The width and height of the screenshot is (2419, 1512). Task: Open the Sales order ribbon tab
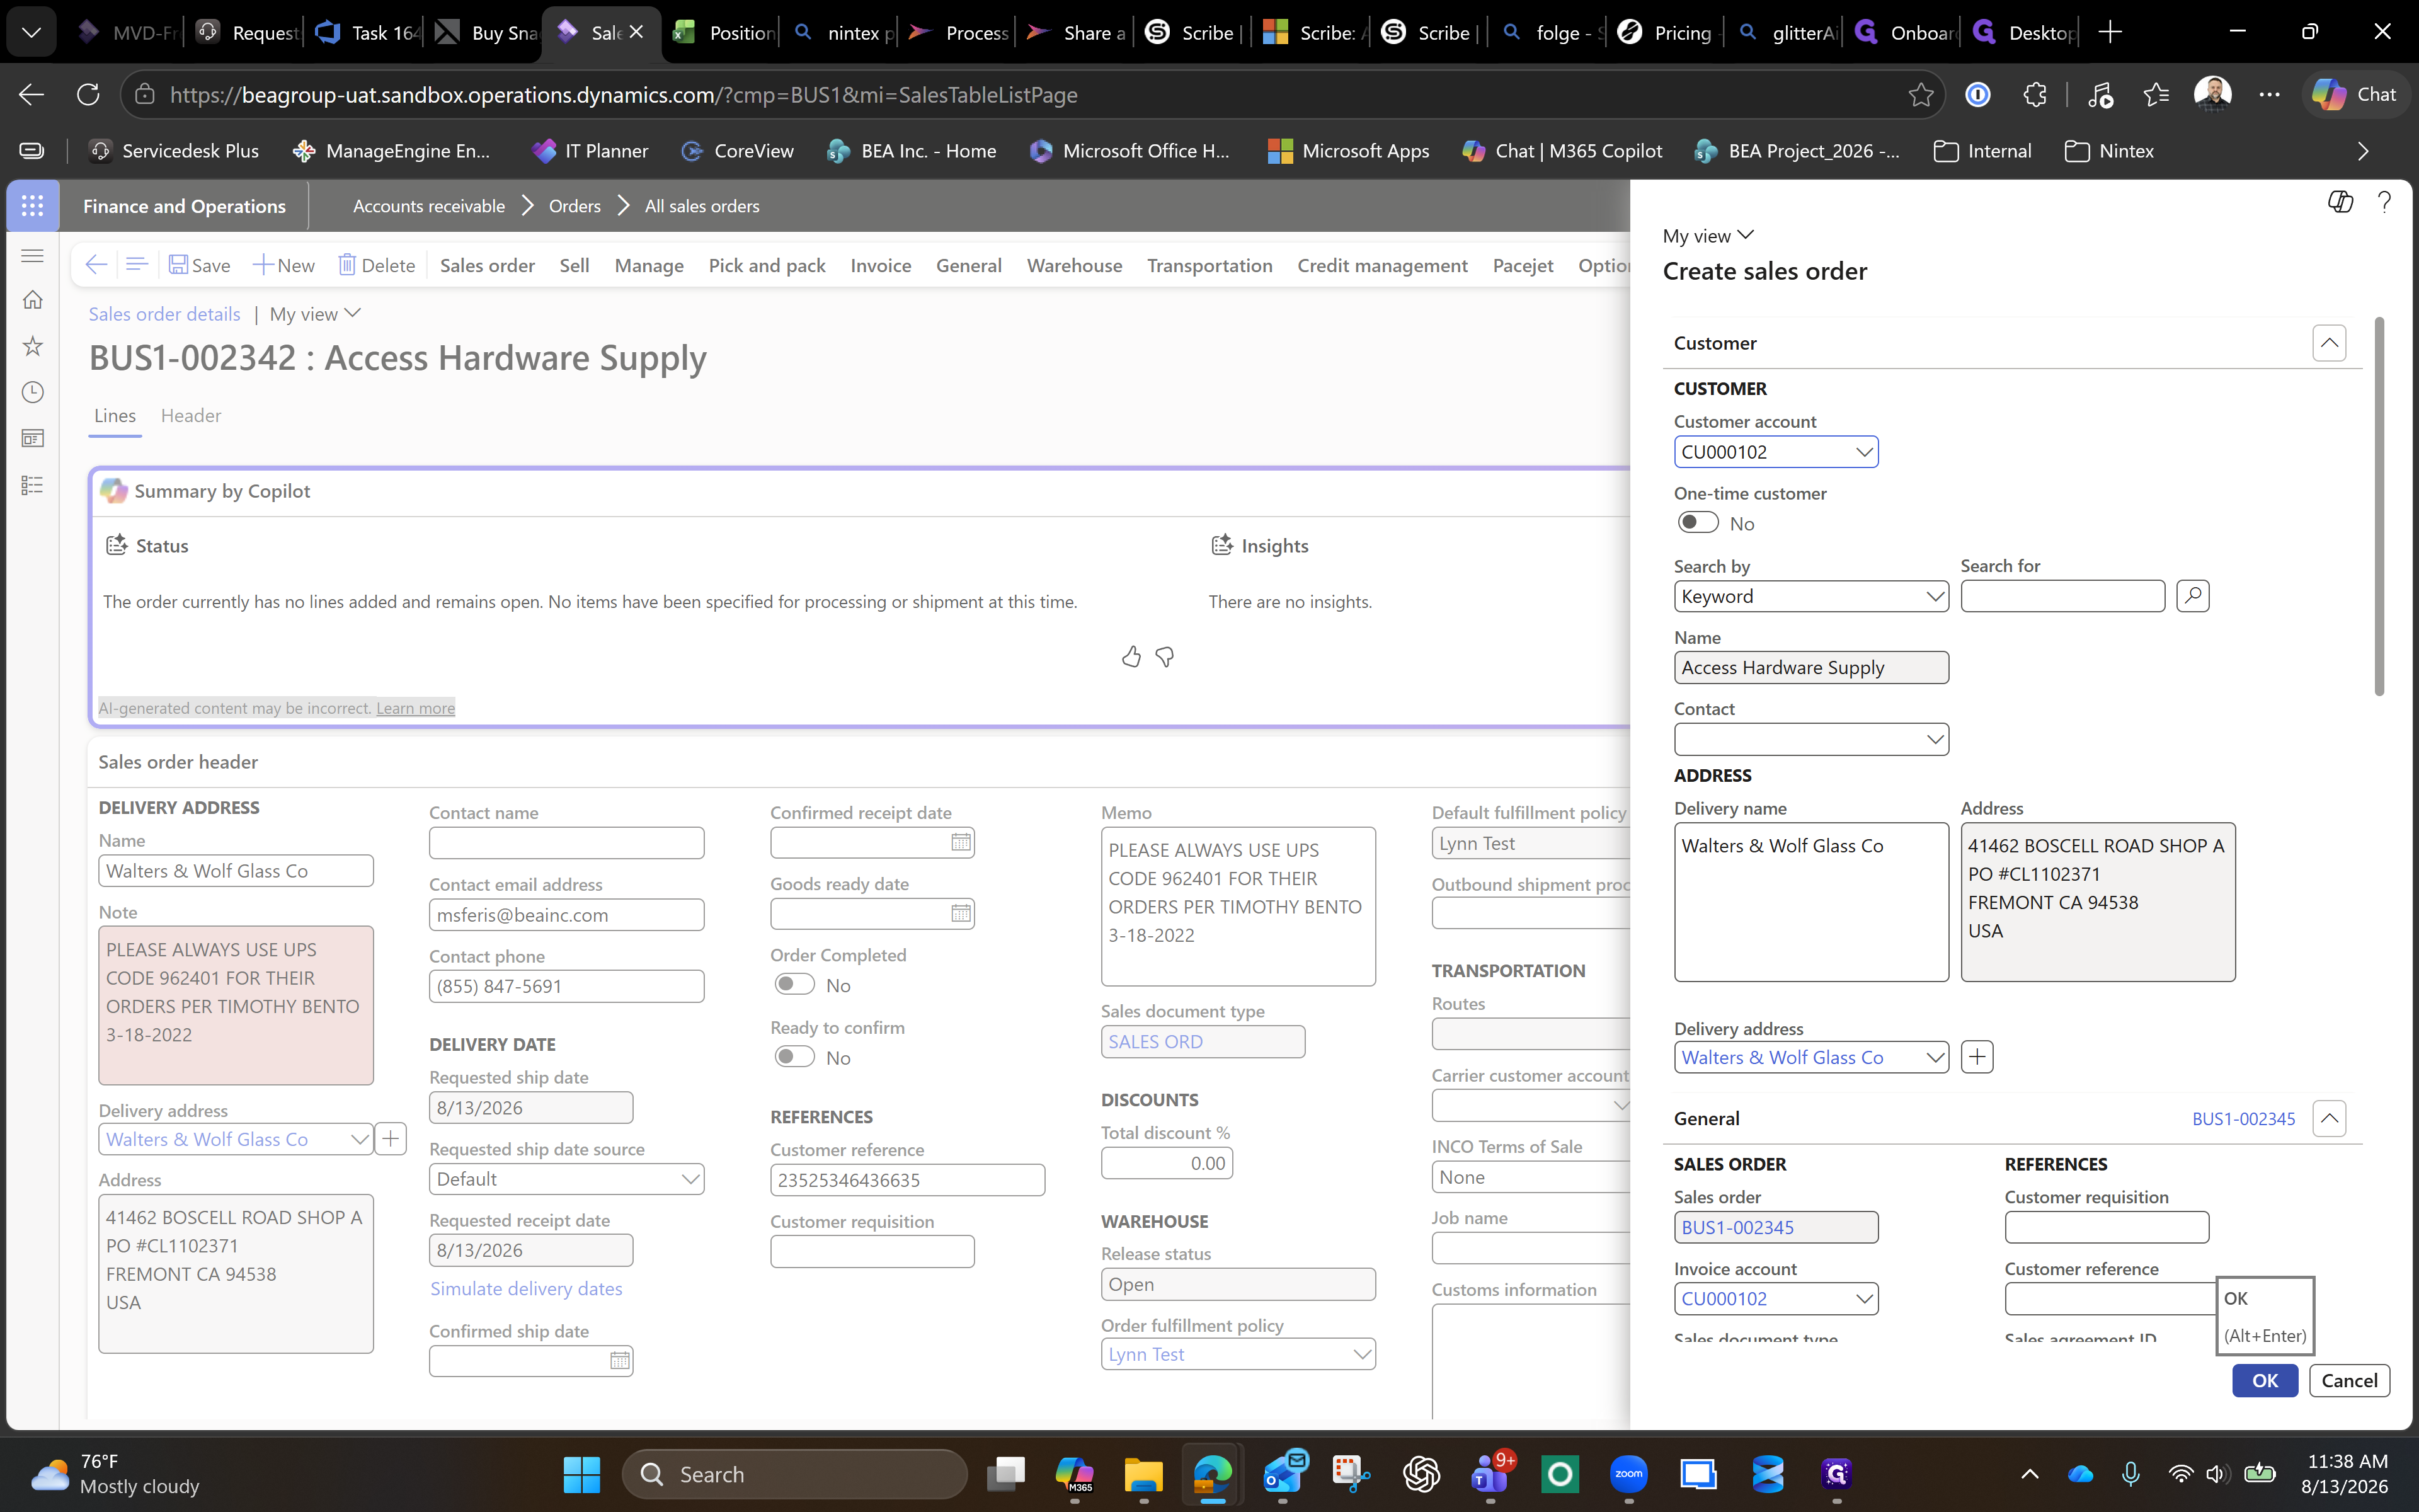487,265
